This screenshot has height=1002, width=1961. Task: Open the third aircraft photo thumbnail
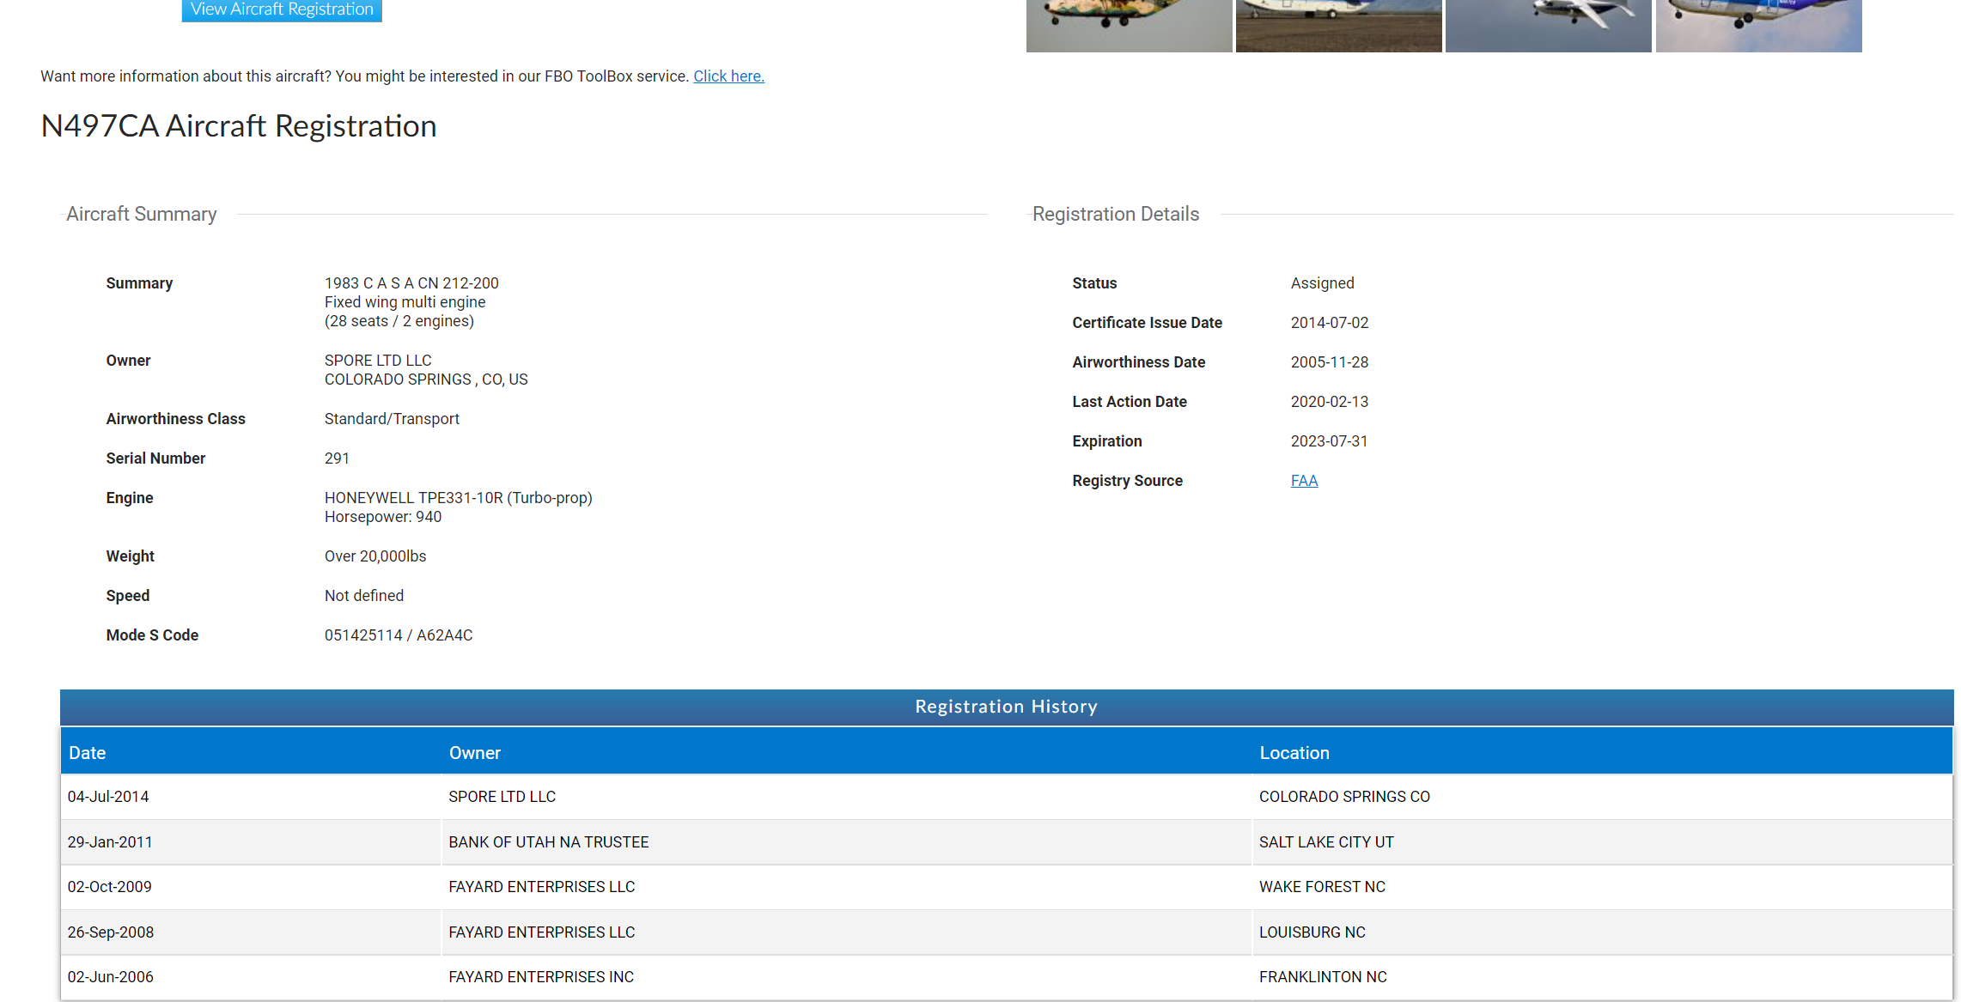[x=1548, y=26]
